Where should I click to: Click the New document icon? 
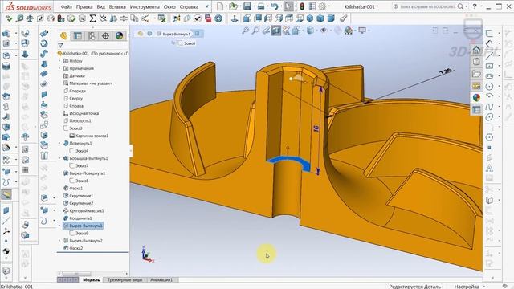(220, 6)
